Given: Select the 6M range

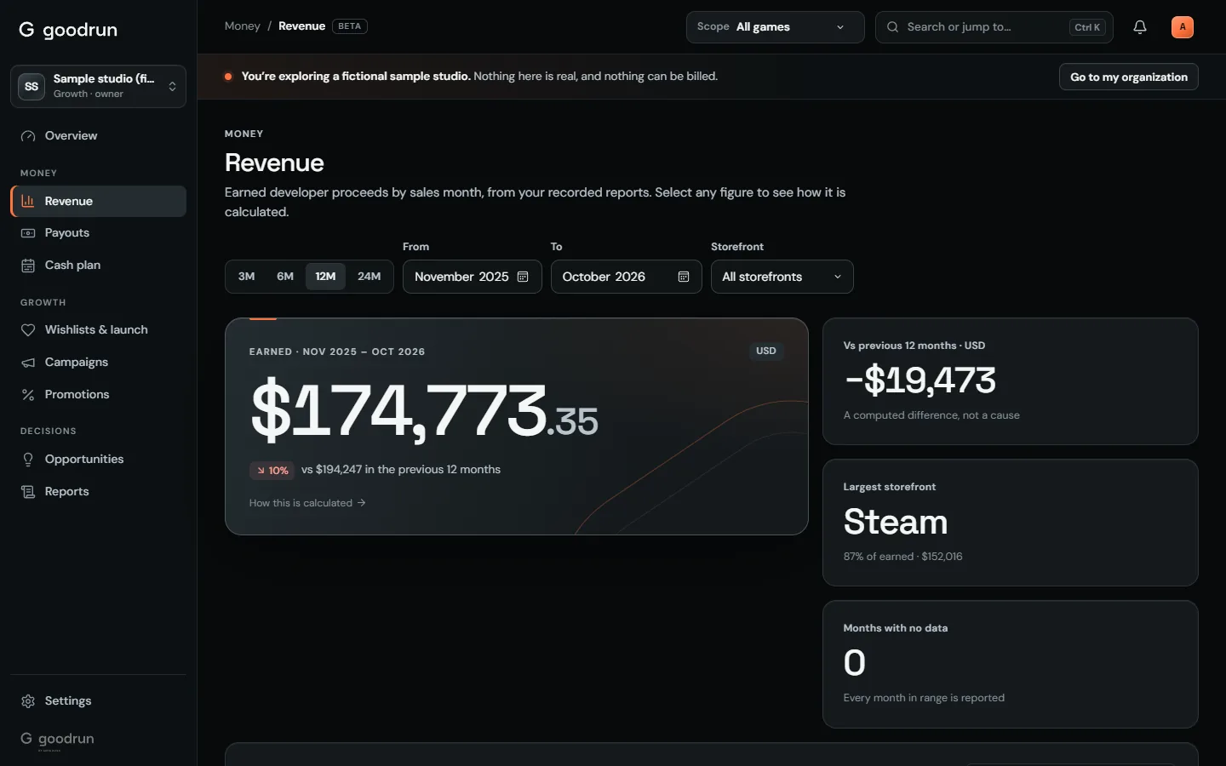Looking at the screenshot, I should pyautogui.click(x=285, y=277).
